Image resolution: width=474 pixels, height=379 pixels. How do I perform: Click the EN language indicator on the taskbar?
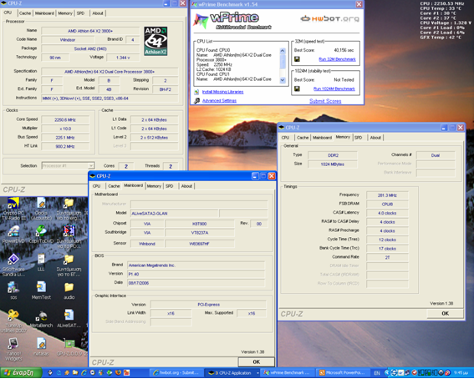(x=377, y=373)
